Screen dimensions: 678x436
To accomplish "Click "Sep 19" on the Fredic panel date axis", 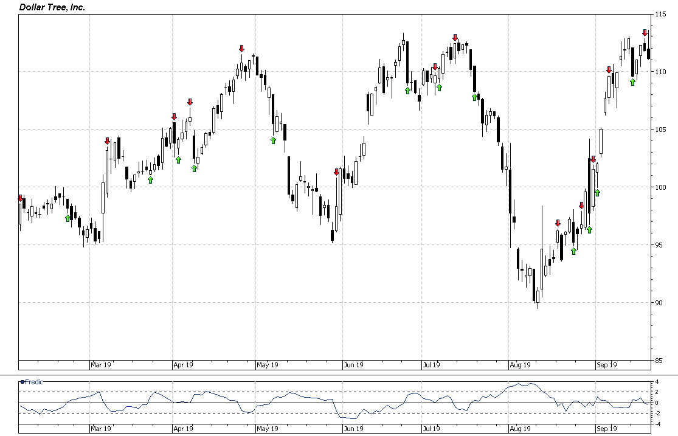I will point(607,429).
